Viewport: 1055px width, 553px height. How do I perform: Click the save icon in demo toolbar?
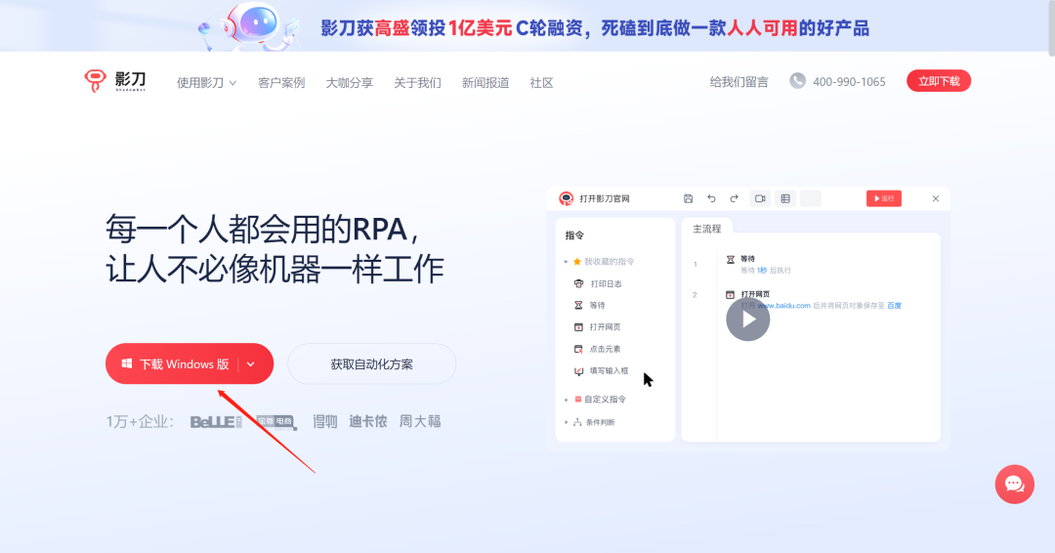(688, 198)
